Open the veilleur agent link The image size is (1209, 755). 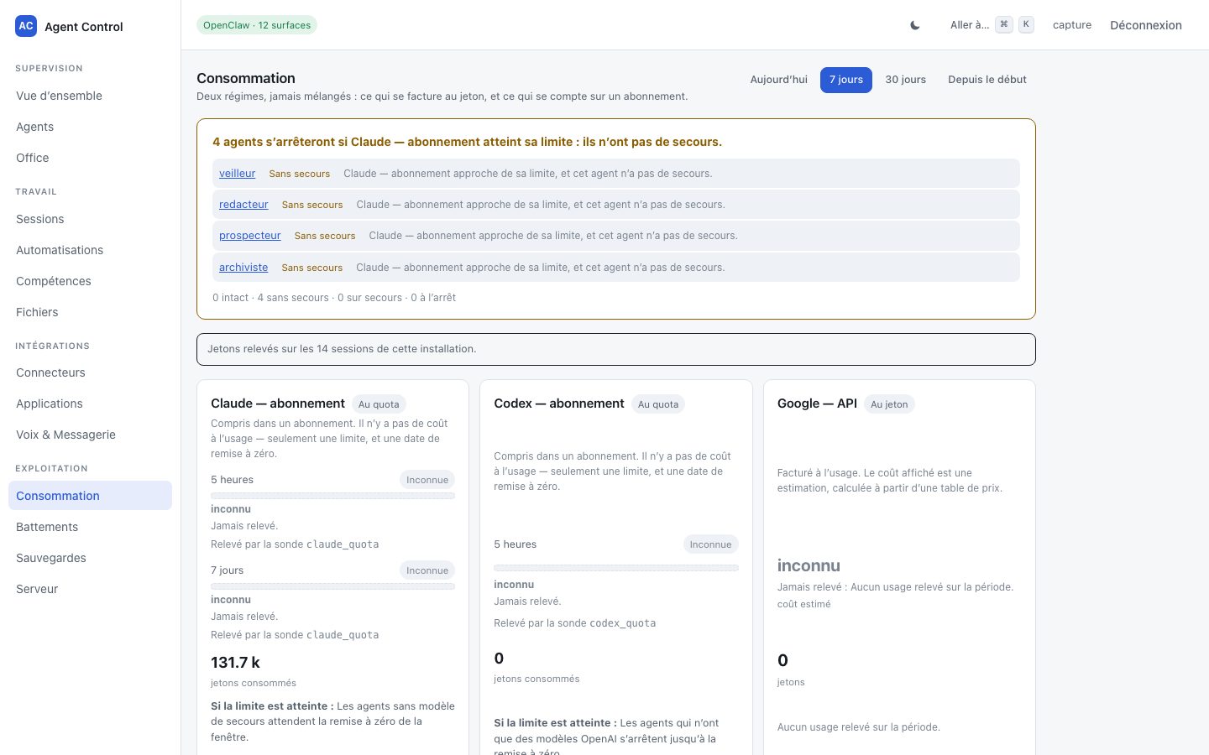pos(237,174)
